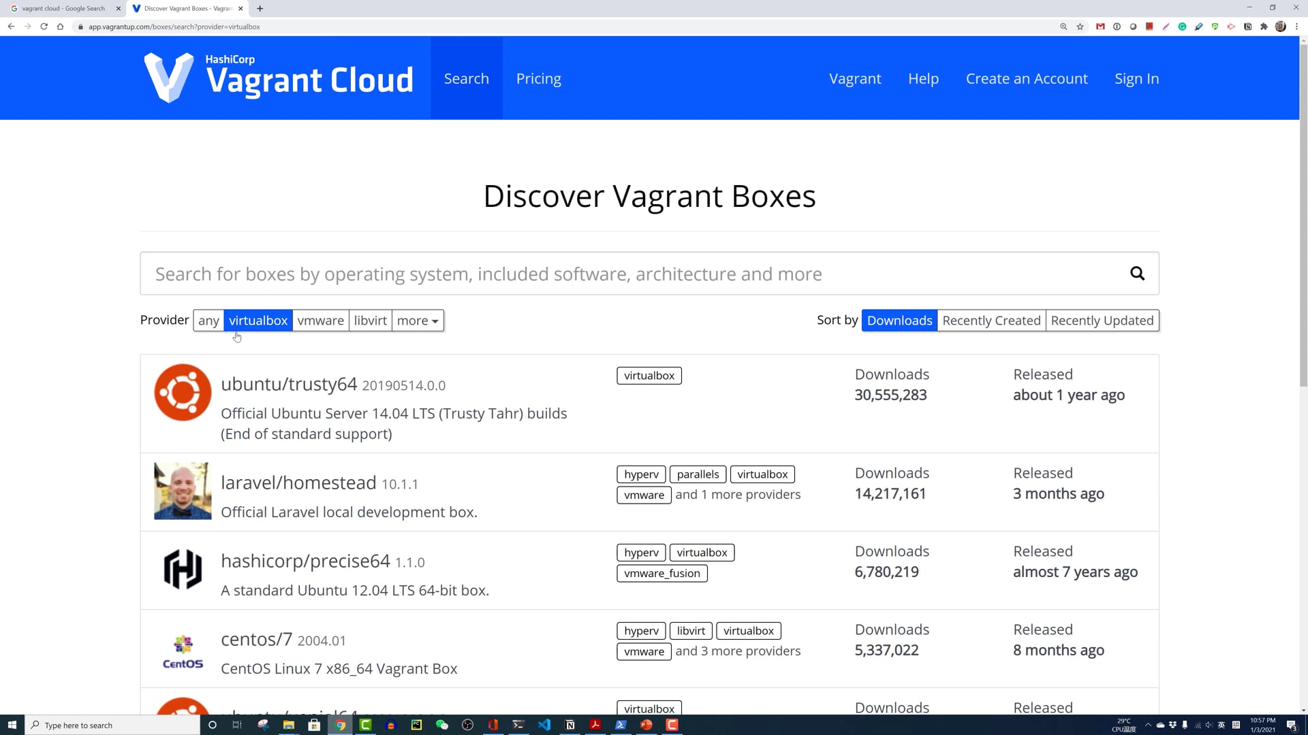Click the Create an Account link
This screenshot has height=735, width=1308.
[x=1027, y=78]
